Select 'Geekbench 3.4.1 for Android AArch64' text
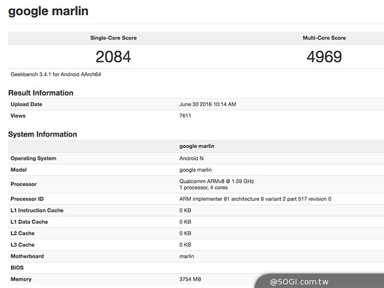 [56, 74]
